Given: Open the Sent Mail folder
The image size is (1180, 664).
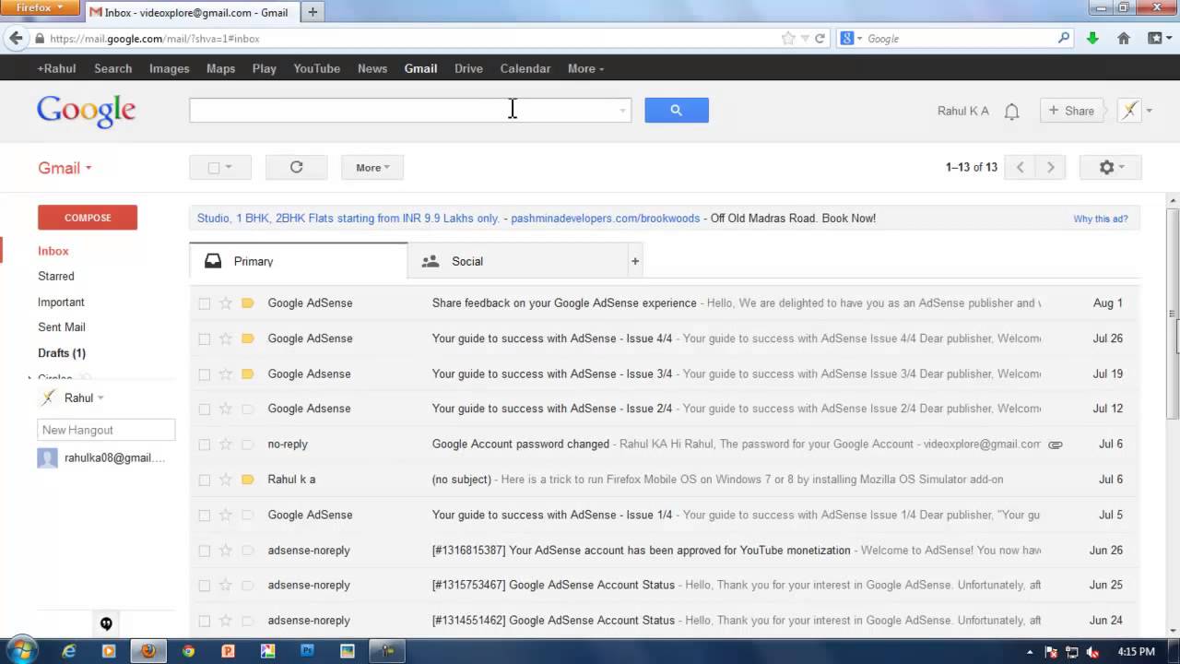Looking at the screenshot, I should [x=62, y=327].
